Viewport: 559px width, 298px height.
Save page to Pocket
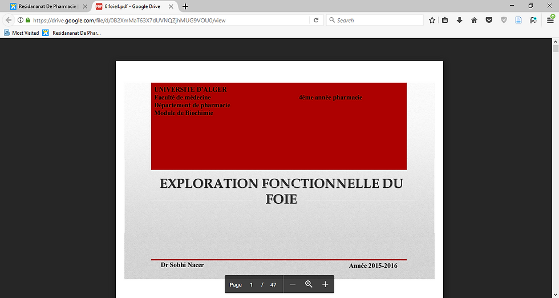[x=489, y=21]
